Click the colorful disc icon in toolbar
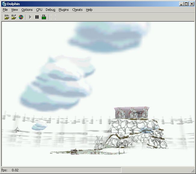 click(21, 17)
